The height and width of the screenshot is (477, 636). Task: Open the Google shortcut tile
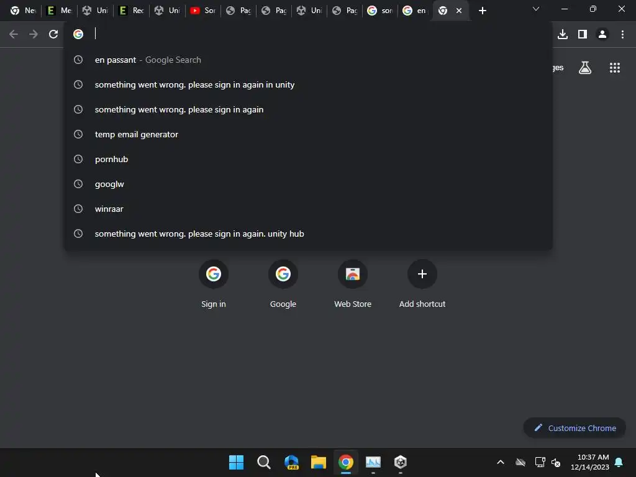[283, 284]
